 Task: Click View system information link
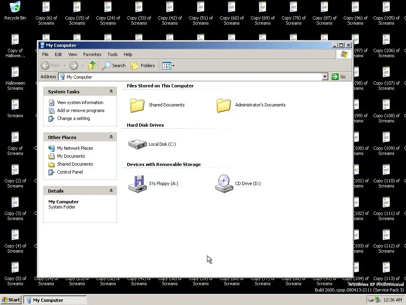point(80,102)
